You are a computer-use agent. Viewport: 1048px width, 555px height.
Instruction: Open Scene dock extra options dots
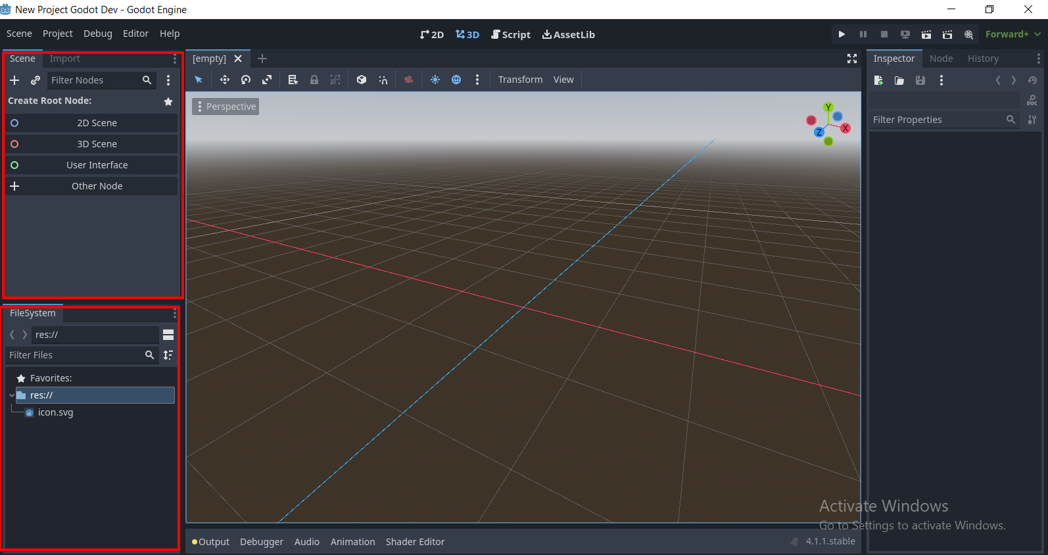pos(168,80)
